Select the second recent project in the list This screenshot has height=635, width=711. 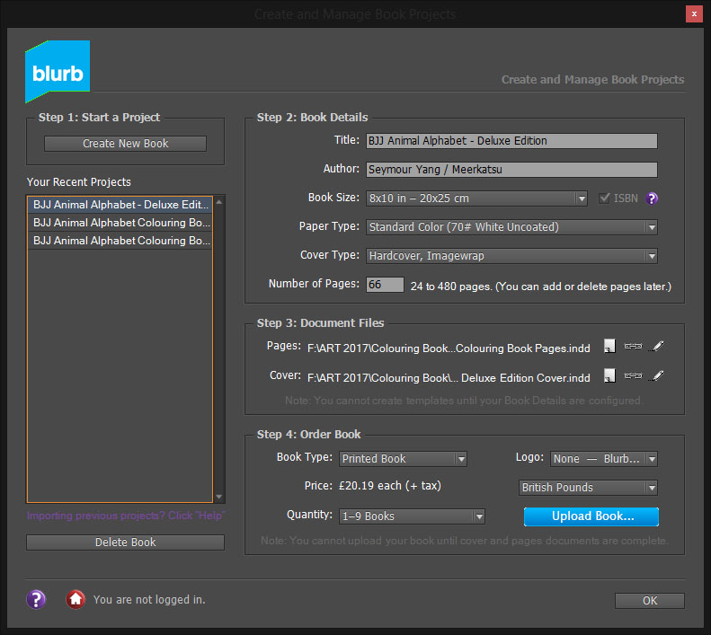pyautogui.click(x=120, y=223)
